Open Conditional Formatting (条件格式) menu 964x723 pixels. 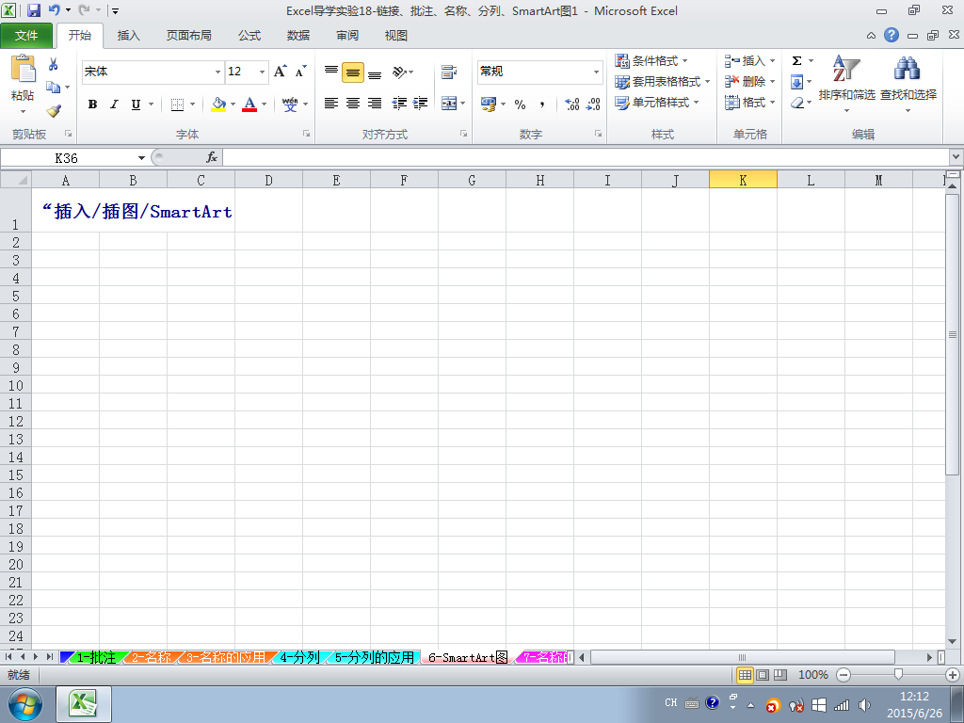[651, 61]
